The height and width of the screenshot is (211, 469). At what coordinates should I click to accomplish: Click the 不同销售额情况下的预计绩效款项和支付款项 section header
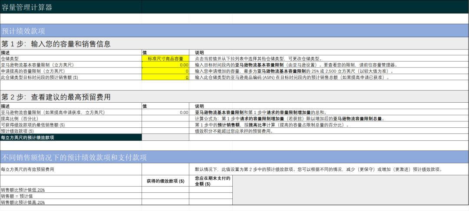click(234, 157)
